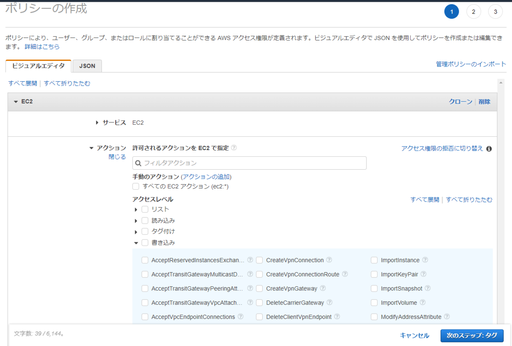Enable DeleteCarrierGateway action checkbox
512x346 pixels.
click(259, 303)
